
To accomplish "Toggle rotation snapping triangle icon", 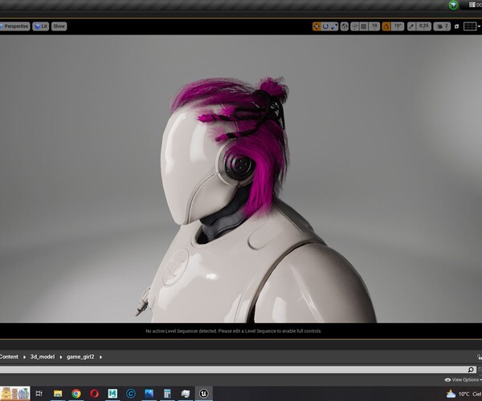I will click(x=386, y=26).
